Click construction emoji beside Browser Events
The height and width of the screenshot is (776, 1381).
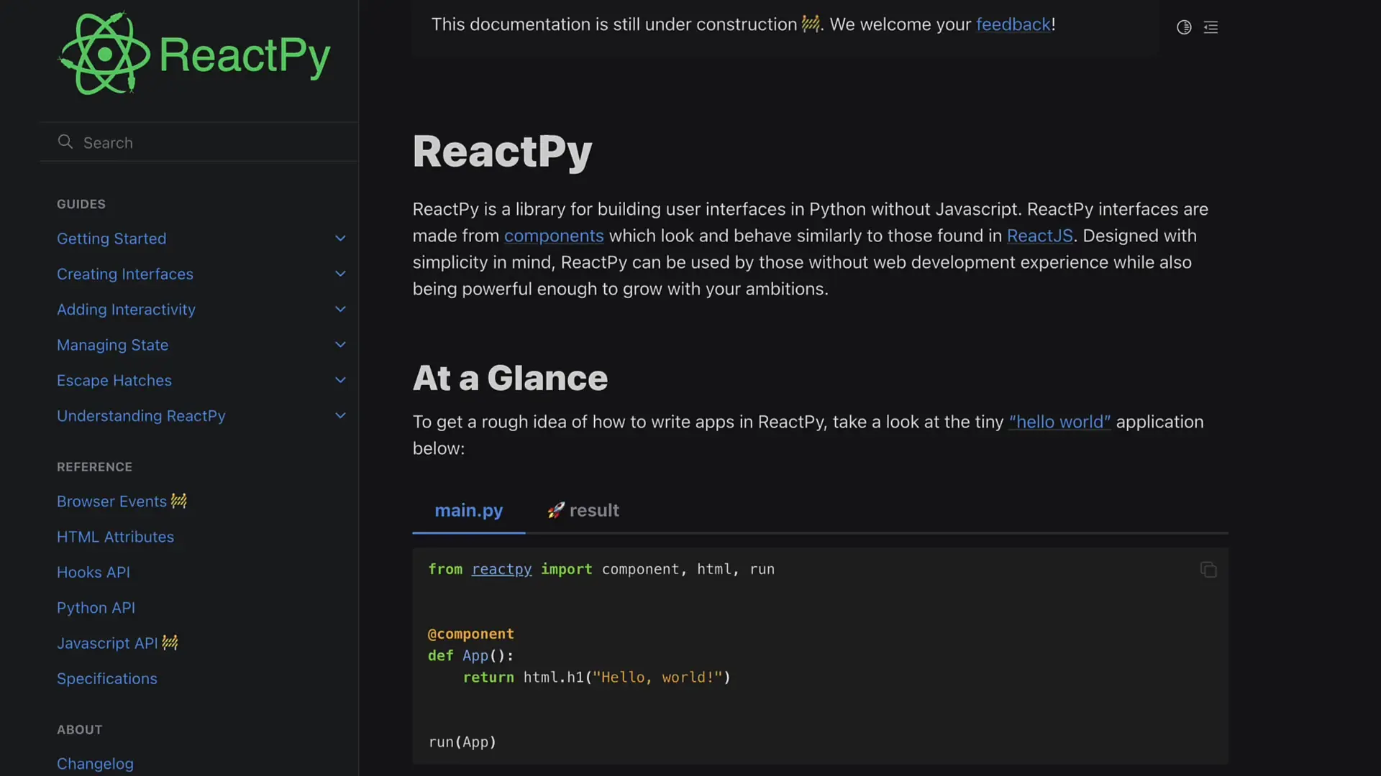[179, 501]
